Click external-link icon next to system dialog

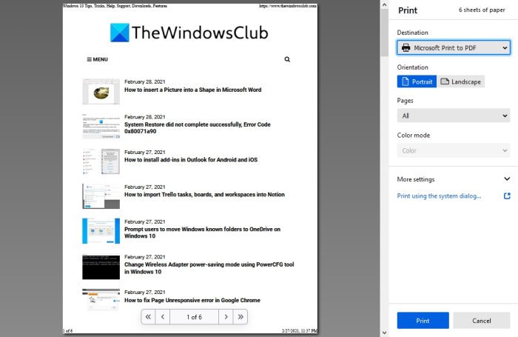(x=507, y=196)
